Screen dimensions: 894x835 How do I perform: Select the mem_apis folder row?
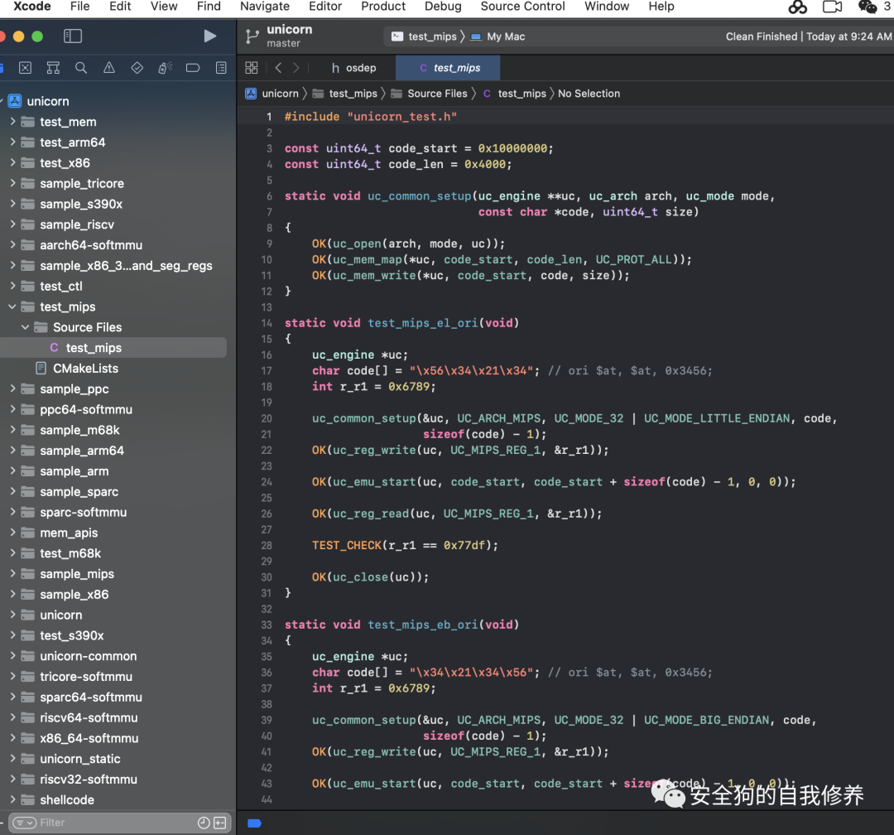pyautogui.click(x=114, y=533)
